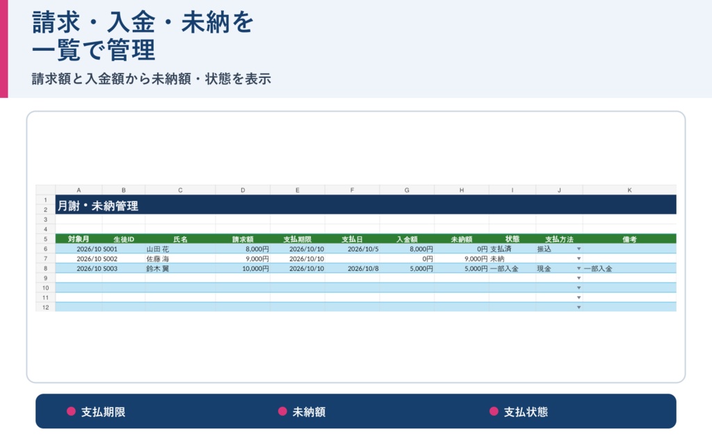Screen dimensions: 712x445
Task: Click the 入金額 header cell
Action: coord(407,239)
